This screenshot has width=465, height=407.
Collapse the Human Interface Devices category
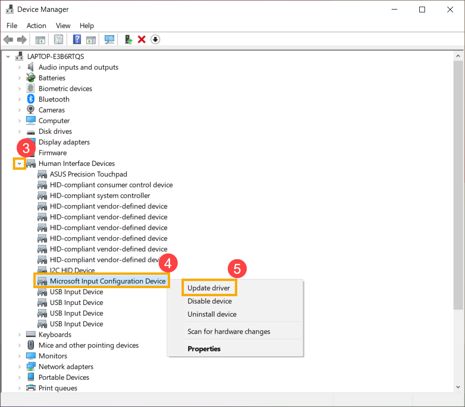tap(20, 164)
